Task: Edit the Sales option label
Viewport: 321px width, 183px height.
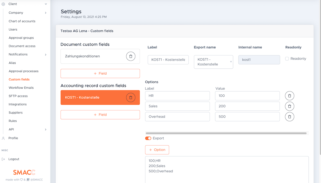Action: (x=177, y=106)
